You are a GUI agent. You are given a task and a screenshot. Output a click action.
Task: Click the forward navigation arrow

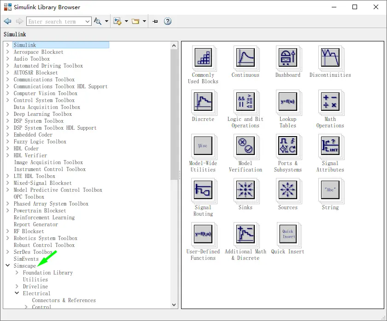[x=19, y=22]
